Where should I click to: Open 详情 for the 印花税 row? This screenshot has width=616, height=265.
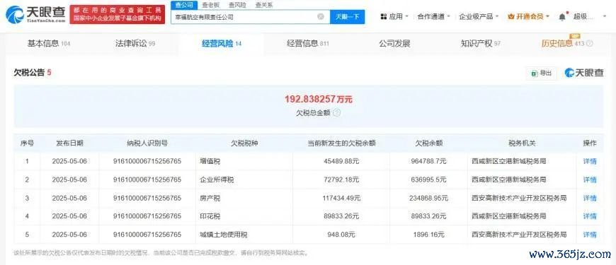[590, 216]
